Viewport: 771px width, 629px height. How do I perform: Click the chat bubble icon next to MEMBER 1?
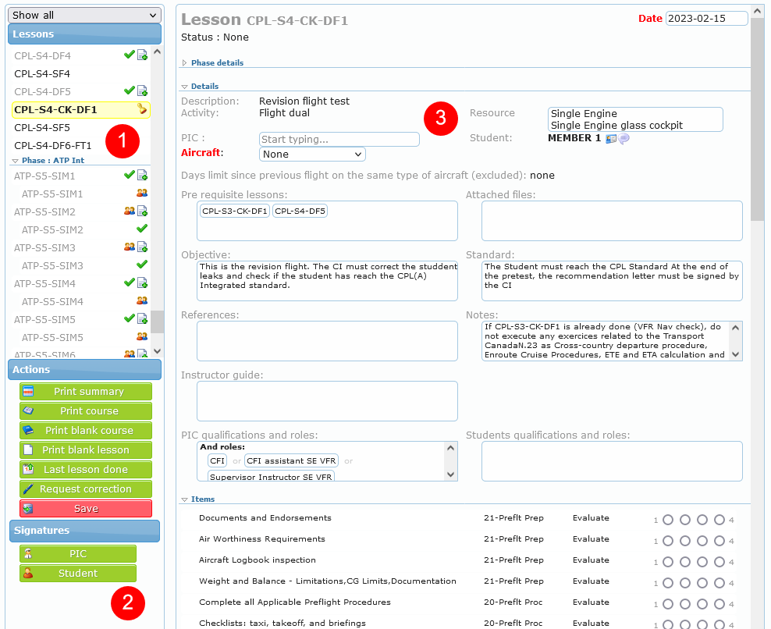pos(624,139)
